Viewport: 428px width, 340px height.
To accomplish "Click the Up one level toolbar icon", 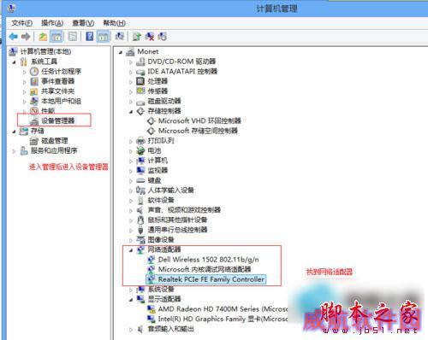I will click(43, 37).
